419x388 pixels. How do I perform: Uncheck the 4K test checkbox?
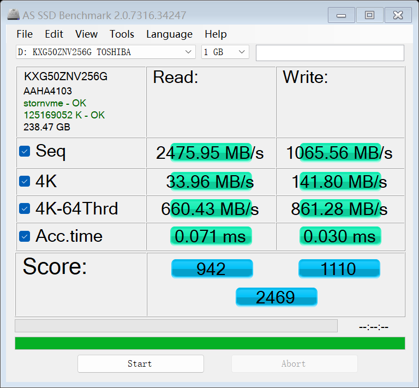(x=25, y=181)
